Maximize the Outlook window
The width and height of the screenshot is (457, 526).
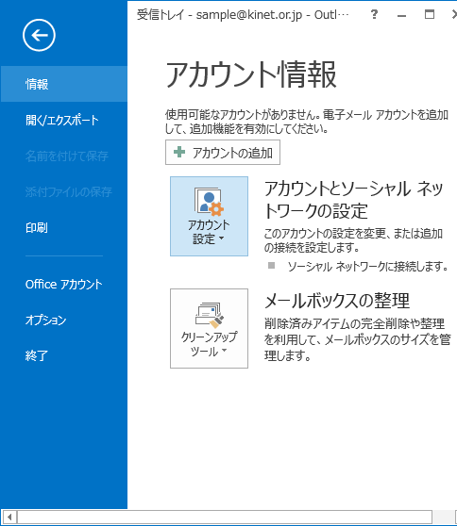coord(429,14)
